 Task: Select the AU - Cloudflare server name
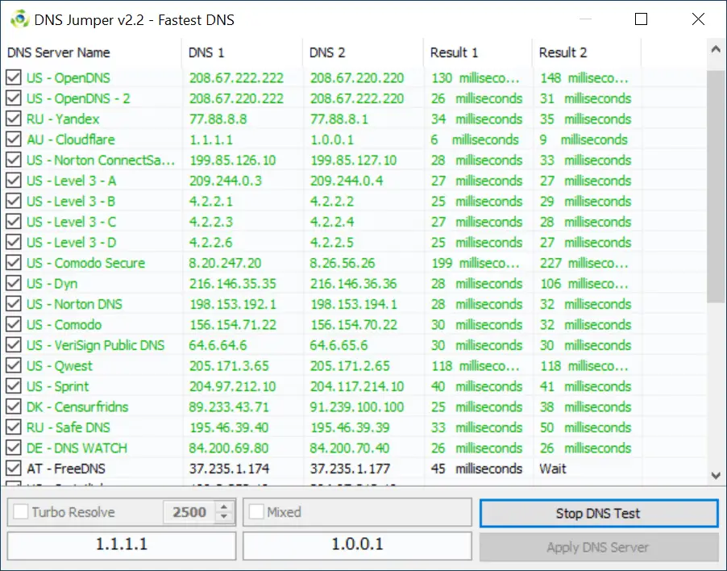(x=70, y=140)
